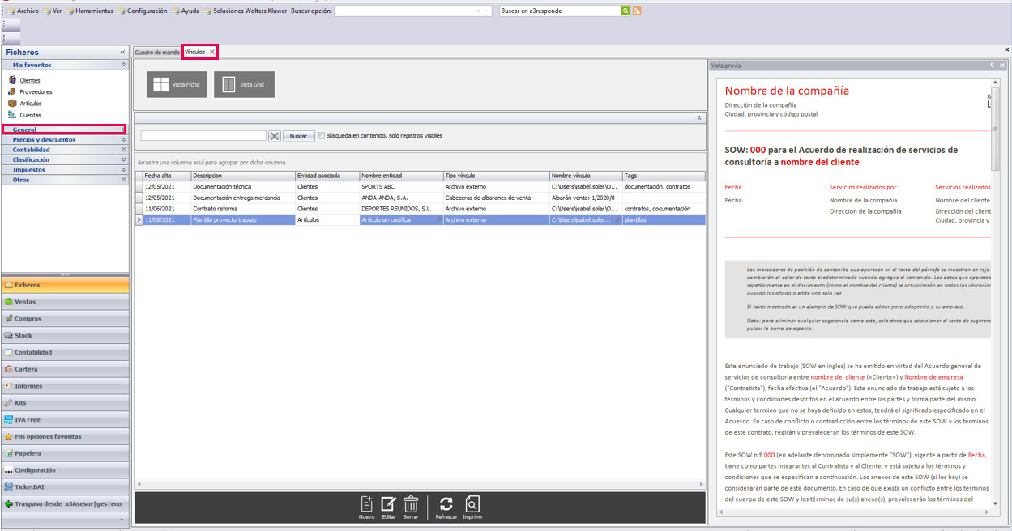
Task: Open Proveedores favorite
Action: pyautogui.click(x=36, y=91)
